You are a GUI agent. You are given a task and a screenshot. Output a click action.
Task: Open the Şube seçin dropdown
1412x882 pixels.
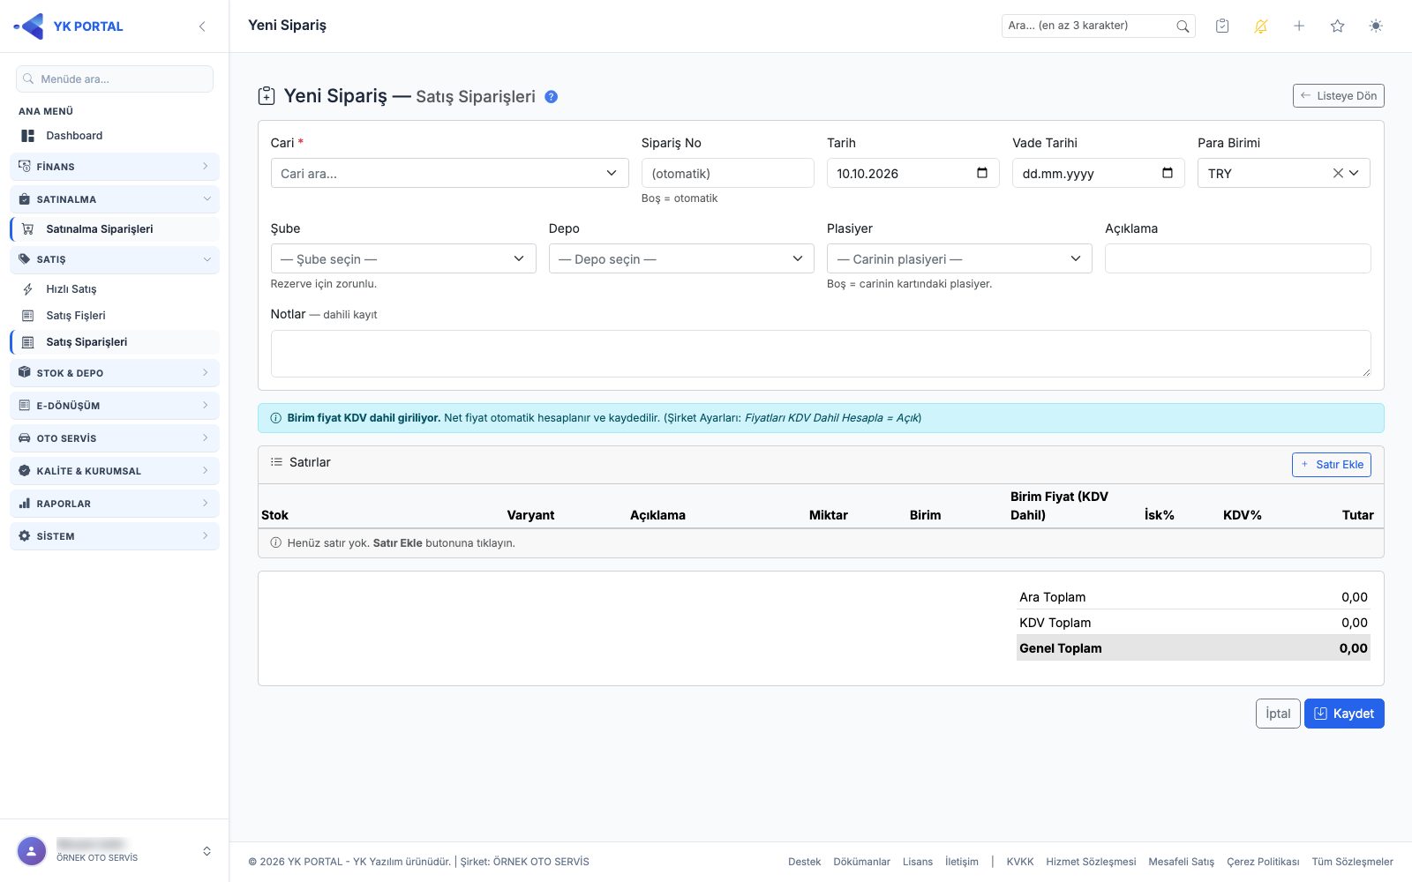tap(403, 258)
